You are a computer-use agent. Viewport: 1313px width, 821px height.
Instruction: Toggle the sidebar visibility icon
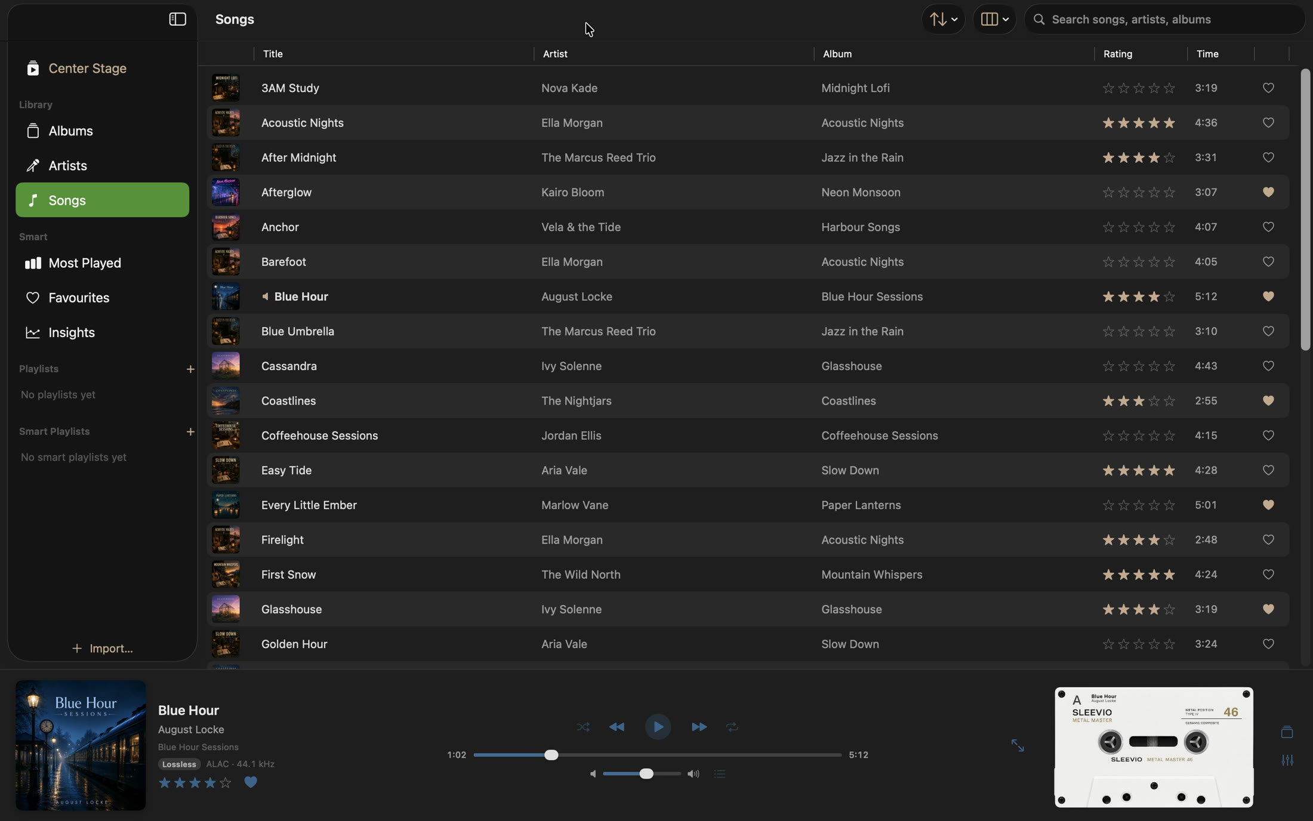[x=177, y=19]
